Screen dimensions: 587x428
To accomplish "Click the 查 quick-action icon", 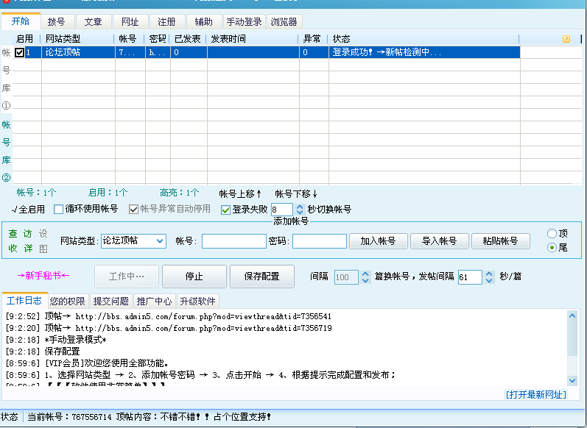I will [x=13, y=234].
